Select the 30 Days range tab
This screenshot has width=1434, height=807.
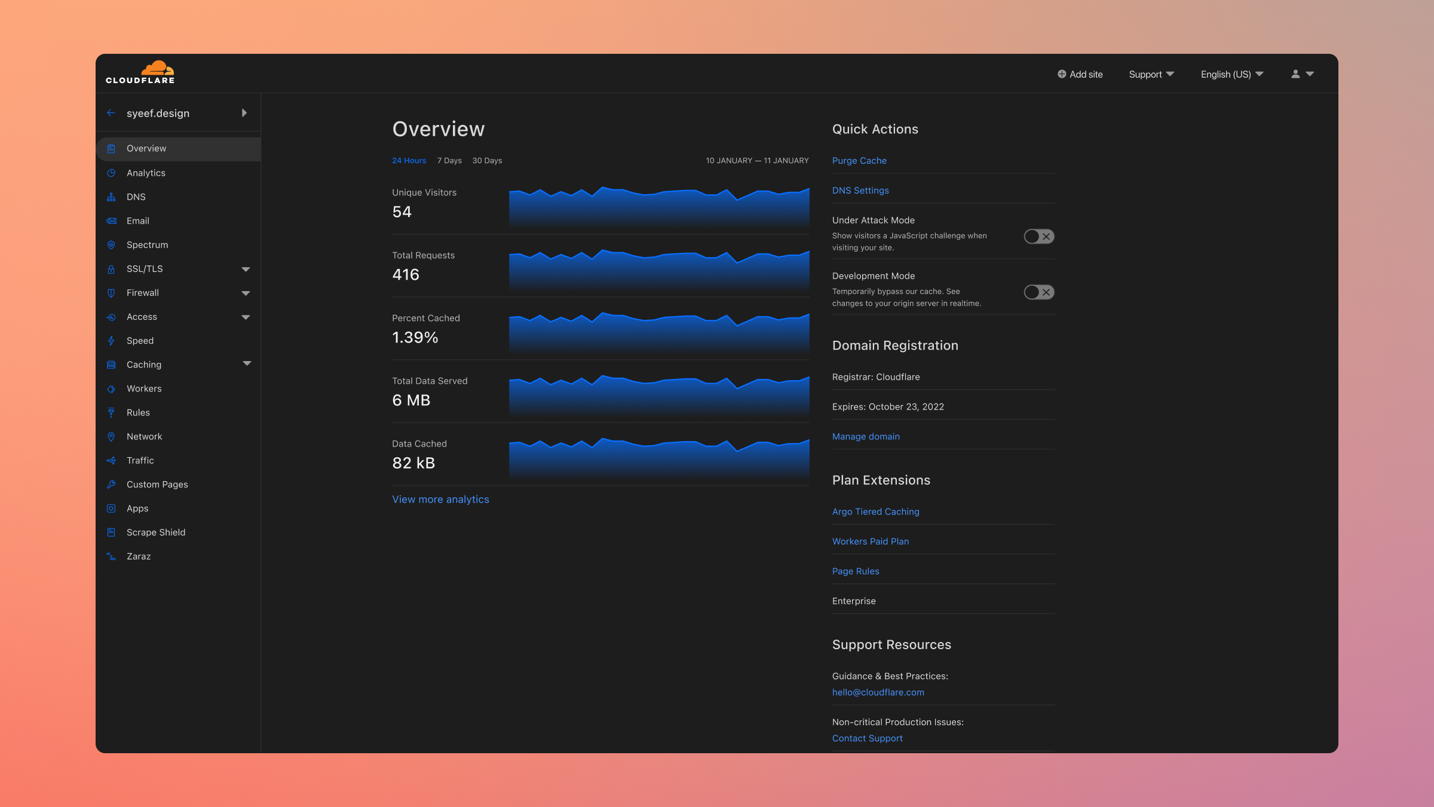(487, 161)
